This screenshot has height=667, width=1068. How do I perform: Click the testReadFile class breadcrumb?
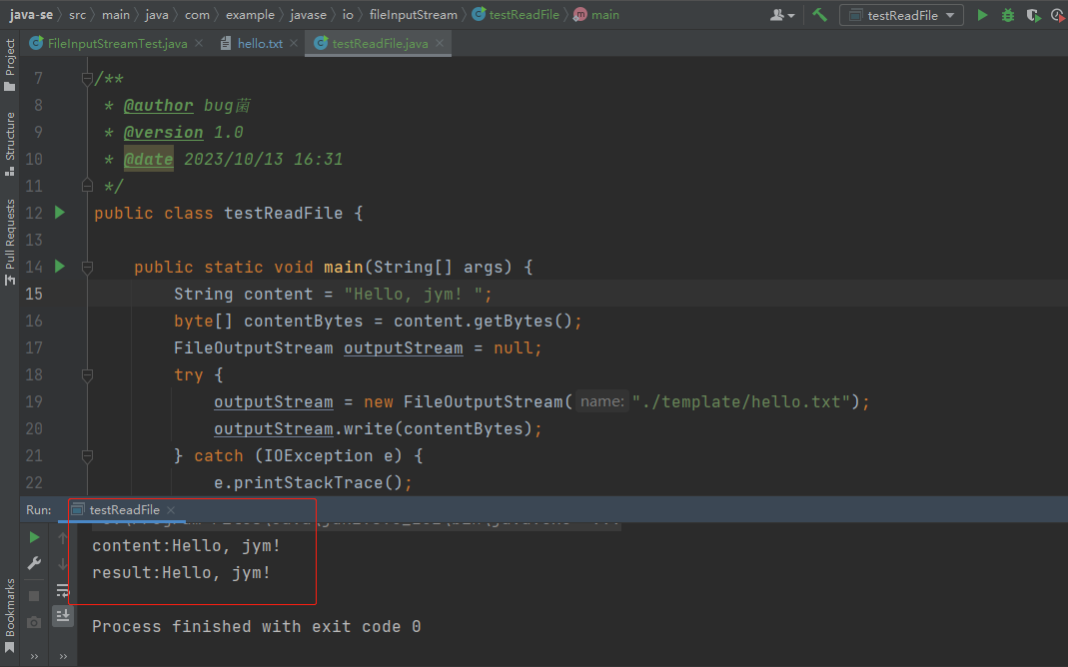click(517, 14)
